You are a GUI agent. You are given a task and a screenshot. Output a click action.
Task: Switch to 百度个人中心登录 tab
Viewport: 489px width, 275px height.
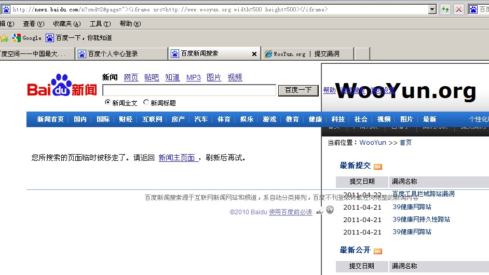(x=121, y=53)
